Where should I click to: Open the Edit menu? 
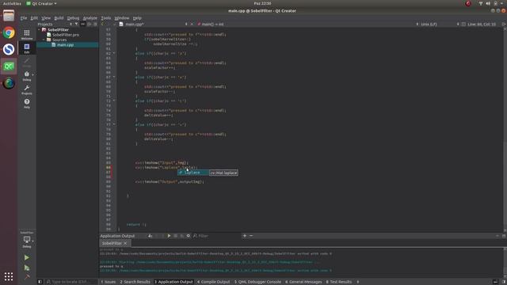click(34, 18)
